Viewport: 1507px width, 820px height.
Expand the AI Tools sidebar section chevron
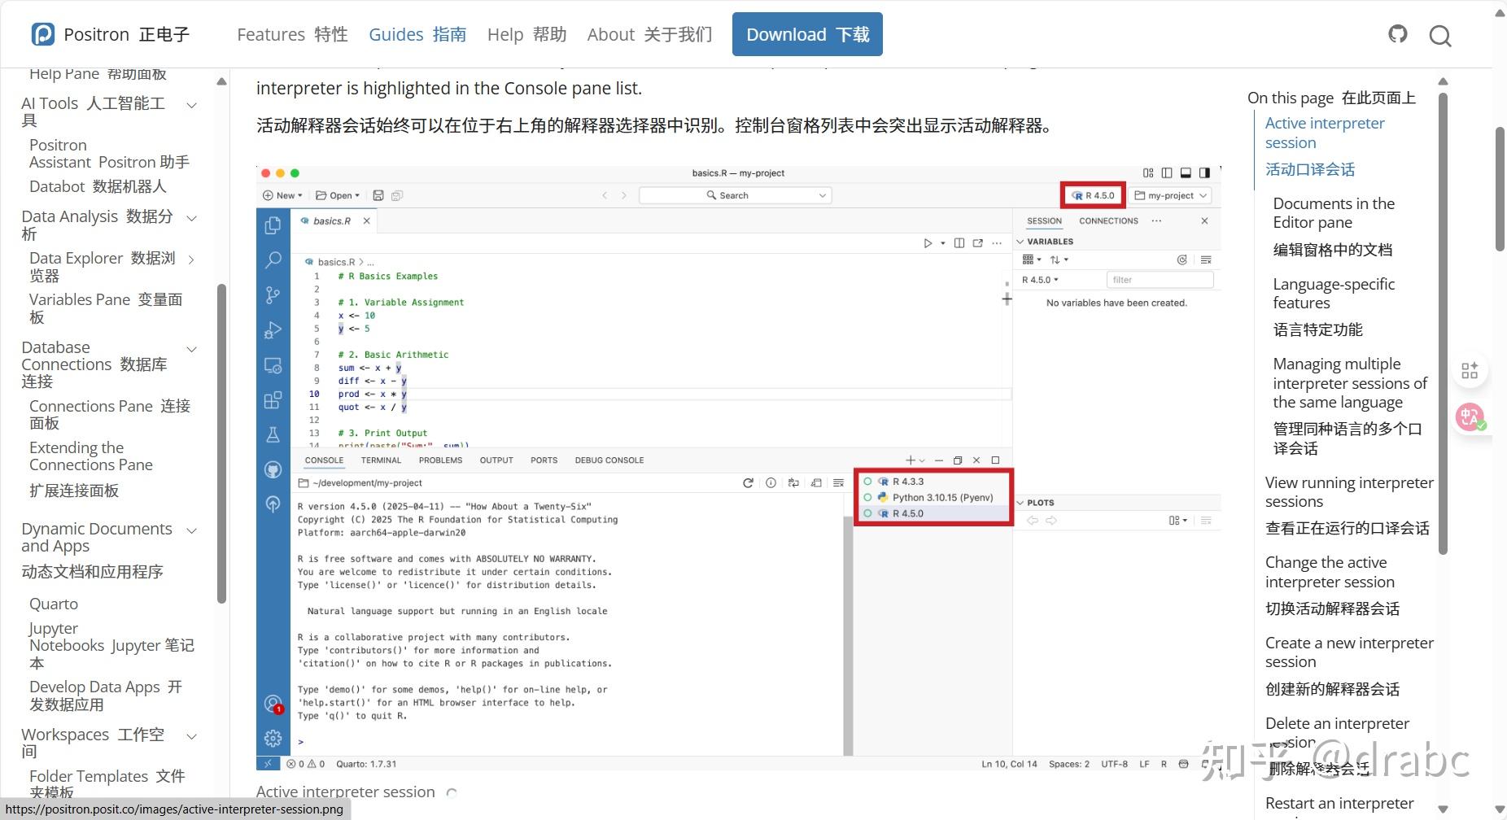click(x=192, y=105)
